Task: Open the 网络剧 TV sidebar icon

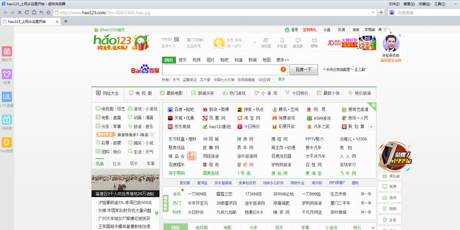Action: (x=7, y=120)
